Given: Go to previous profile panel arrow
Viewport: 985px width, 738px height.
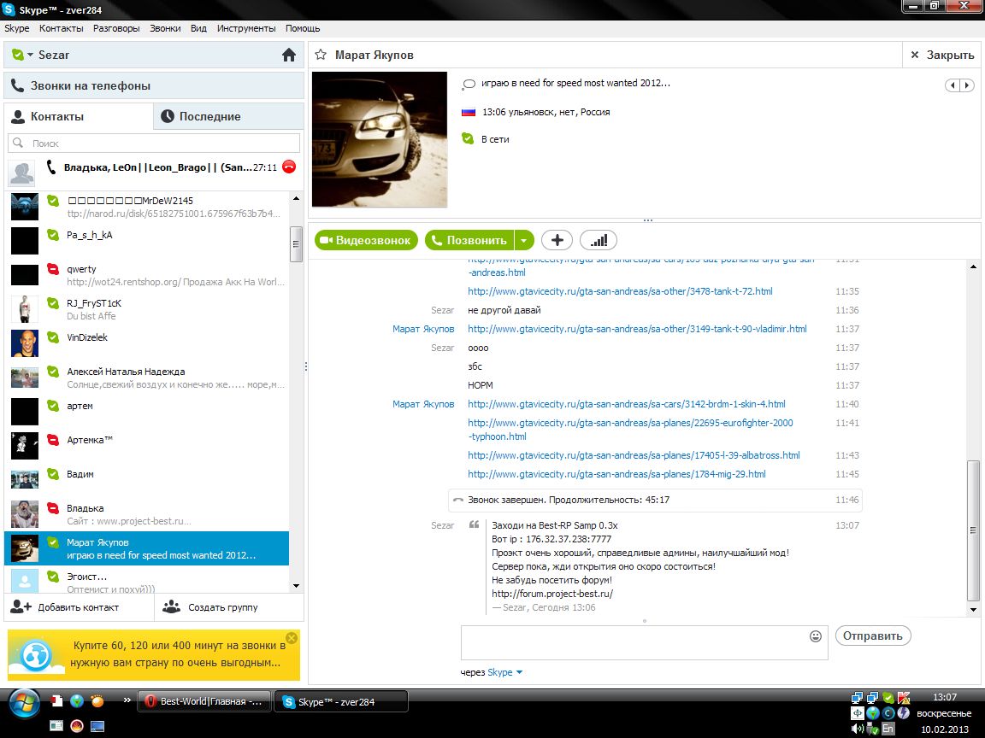Looking at the screenshot, I should [953, 85].
